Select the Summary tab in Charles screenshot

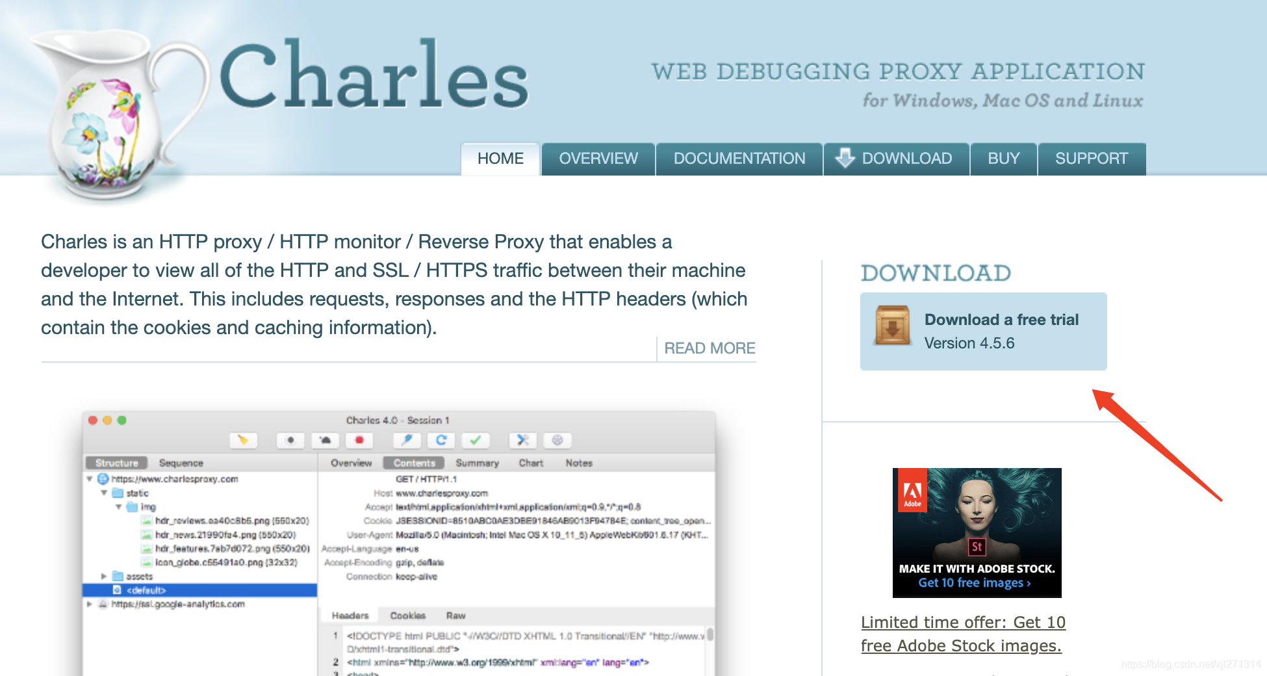[477, 463]
